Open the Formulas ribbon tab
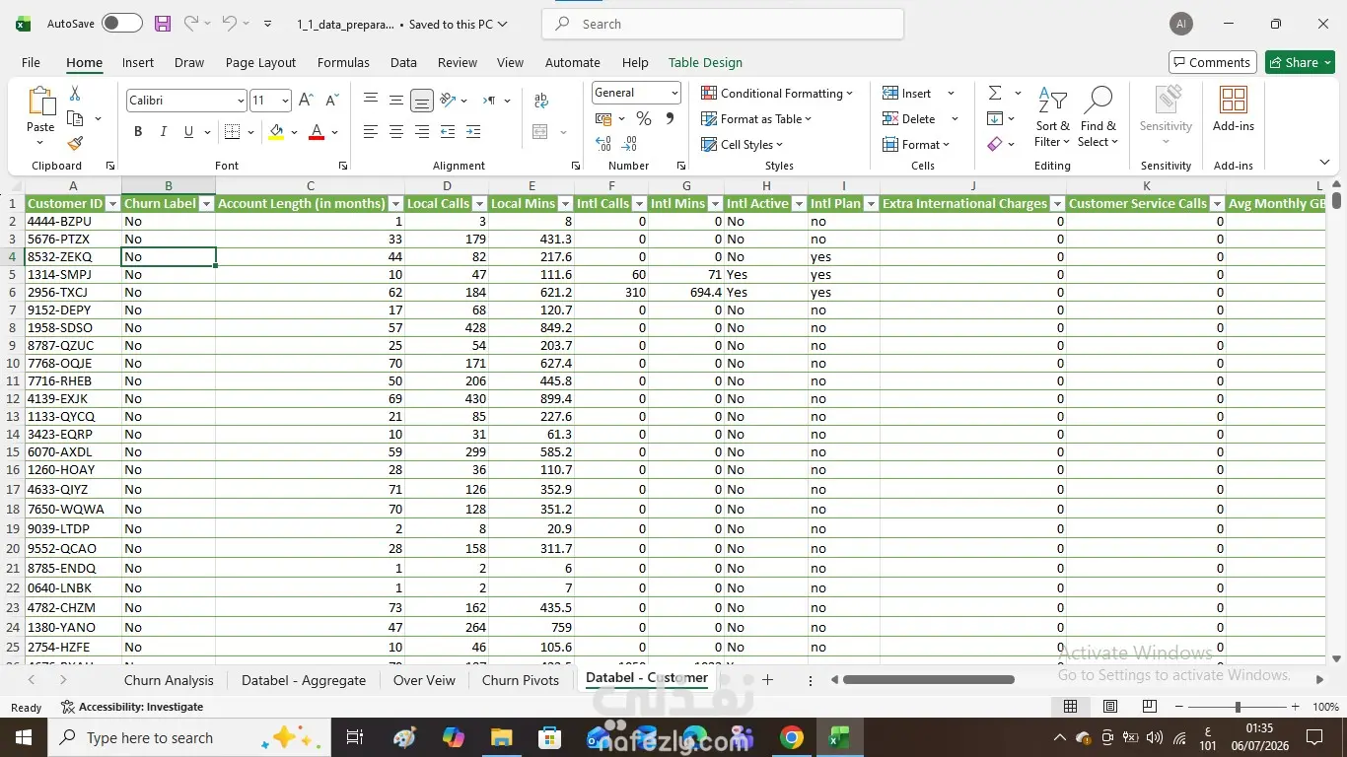The image size is (1347, 757). [x=343, y=62]
